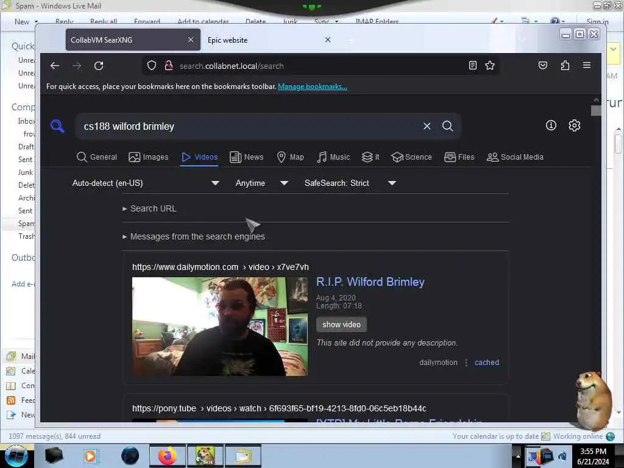624x468 pixels.
Task: Open the Auto-detect (en-US) language dropdown
Action: 146,183
